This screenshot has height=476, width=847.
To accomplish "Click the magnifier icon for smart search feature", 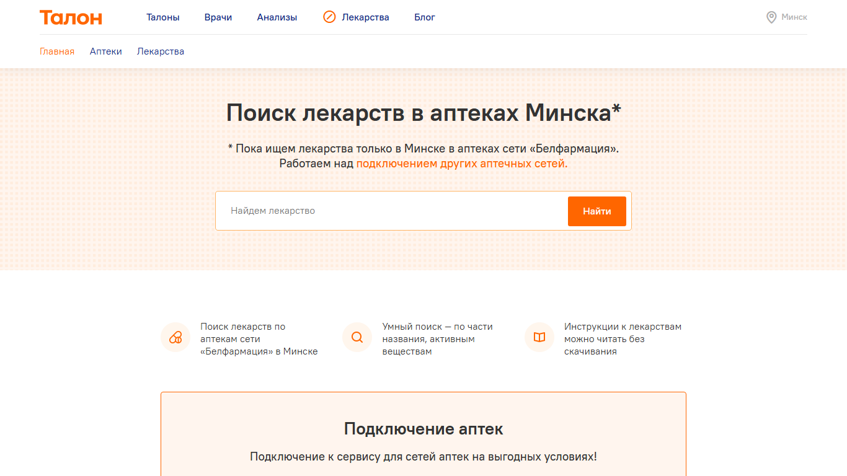I will pyautogui.click(x=357, y=337).
